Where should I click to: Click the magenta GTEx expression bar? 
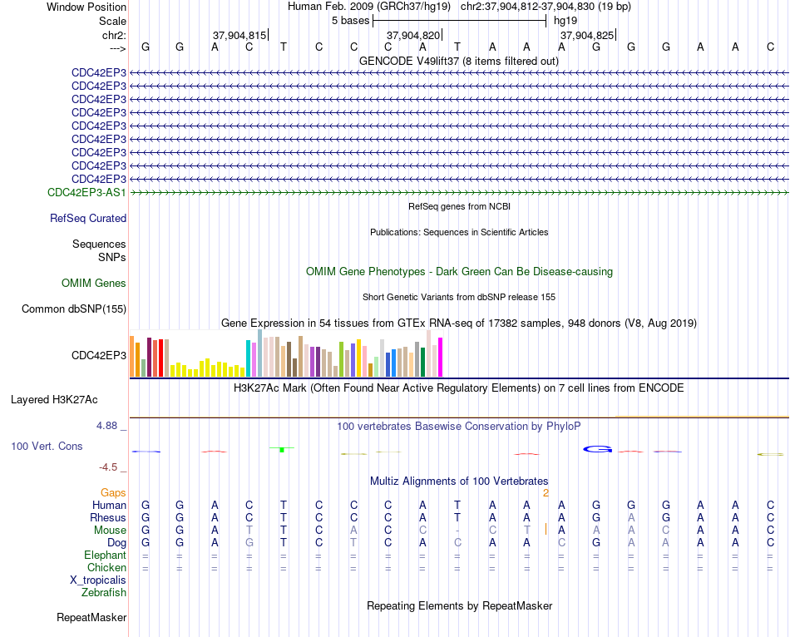[x=441, y=357]
